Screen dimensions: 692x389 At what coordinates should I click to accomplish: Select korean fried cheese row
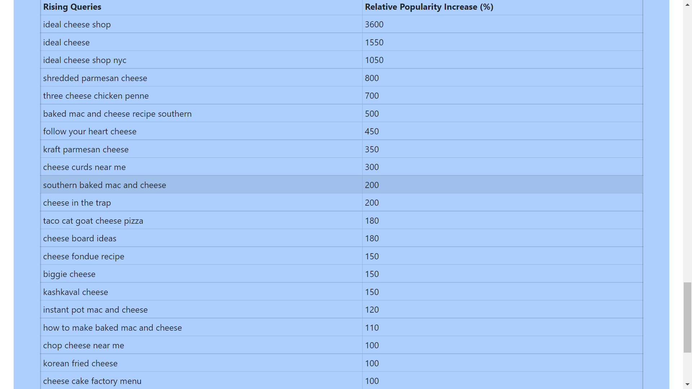pos(80,363)
